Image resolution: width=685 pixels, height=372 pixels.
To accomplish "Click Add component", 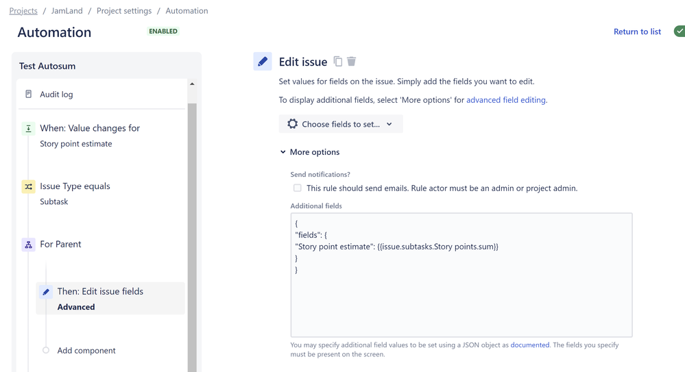I will click(86, 351).
